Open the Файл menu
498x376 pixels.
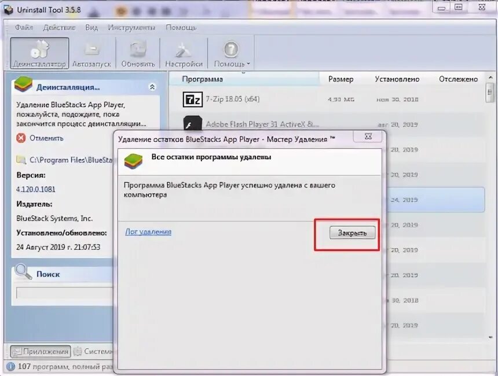pyautogui.click(x=24, y=27)
